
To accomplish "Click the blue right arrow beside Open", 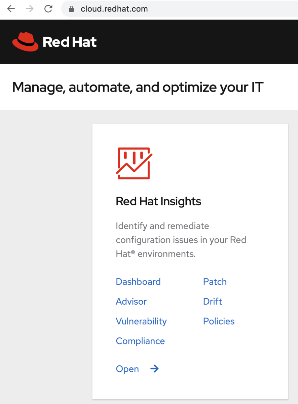I will tap(154, 369).
